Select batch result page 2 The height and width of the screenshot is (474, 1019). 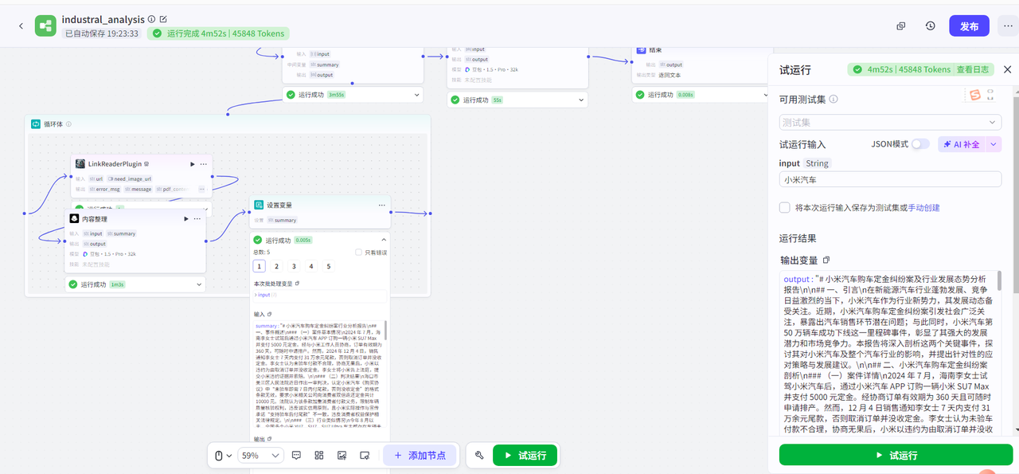(277, 267)
